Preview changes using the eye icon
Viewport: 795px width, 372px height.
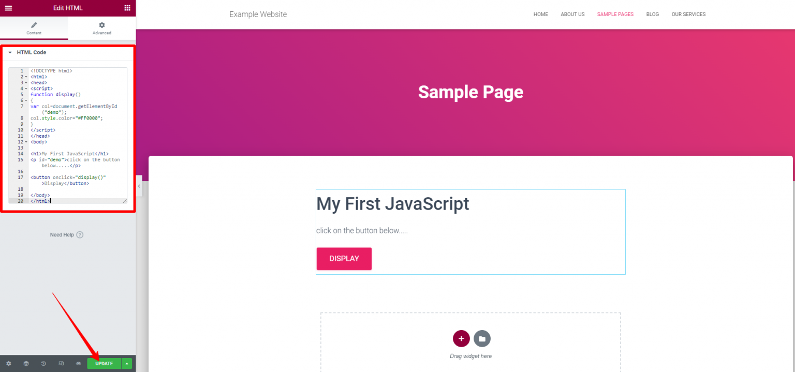pyautogui.click(x=78, y=364)
